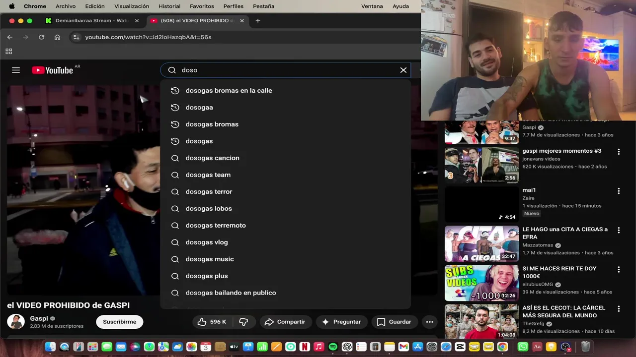Go to Chrome's home page button
The image size is (636, 357).
click(x=57, y=37)
